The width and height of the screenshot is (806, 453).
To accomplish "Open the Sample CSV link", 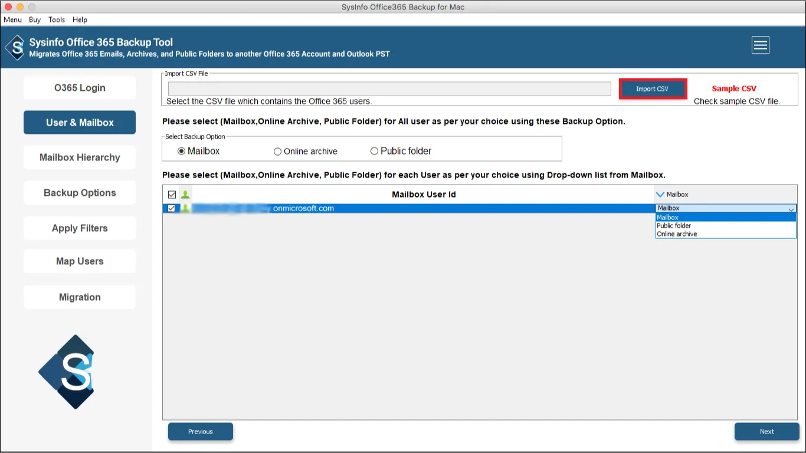I will point(734,88).
